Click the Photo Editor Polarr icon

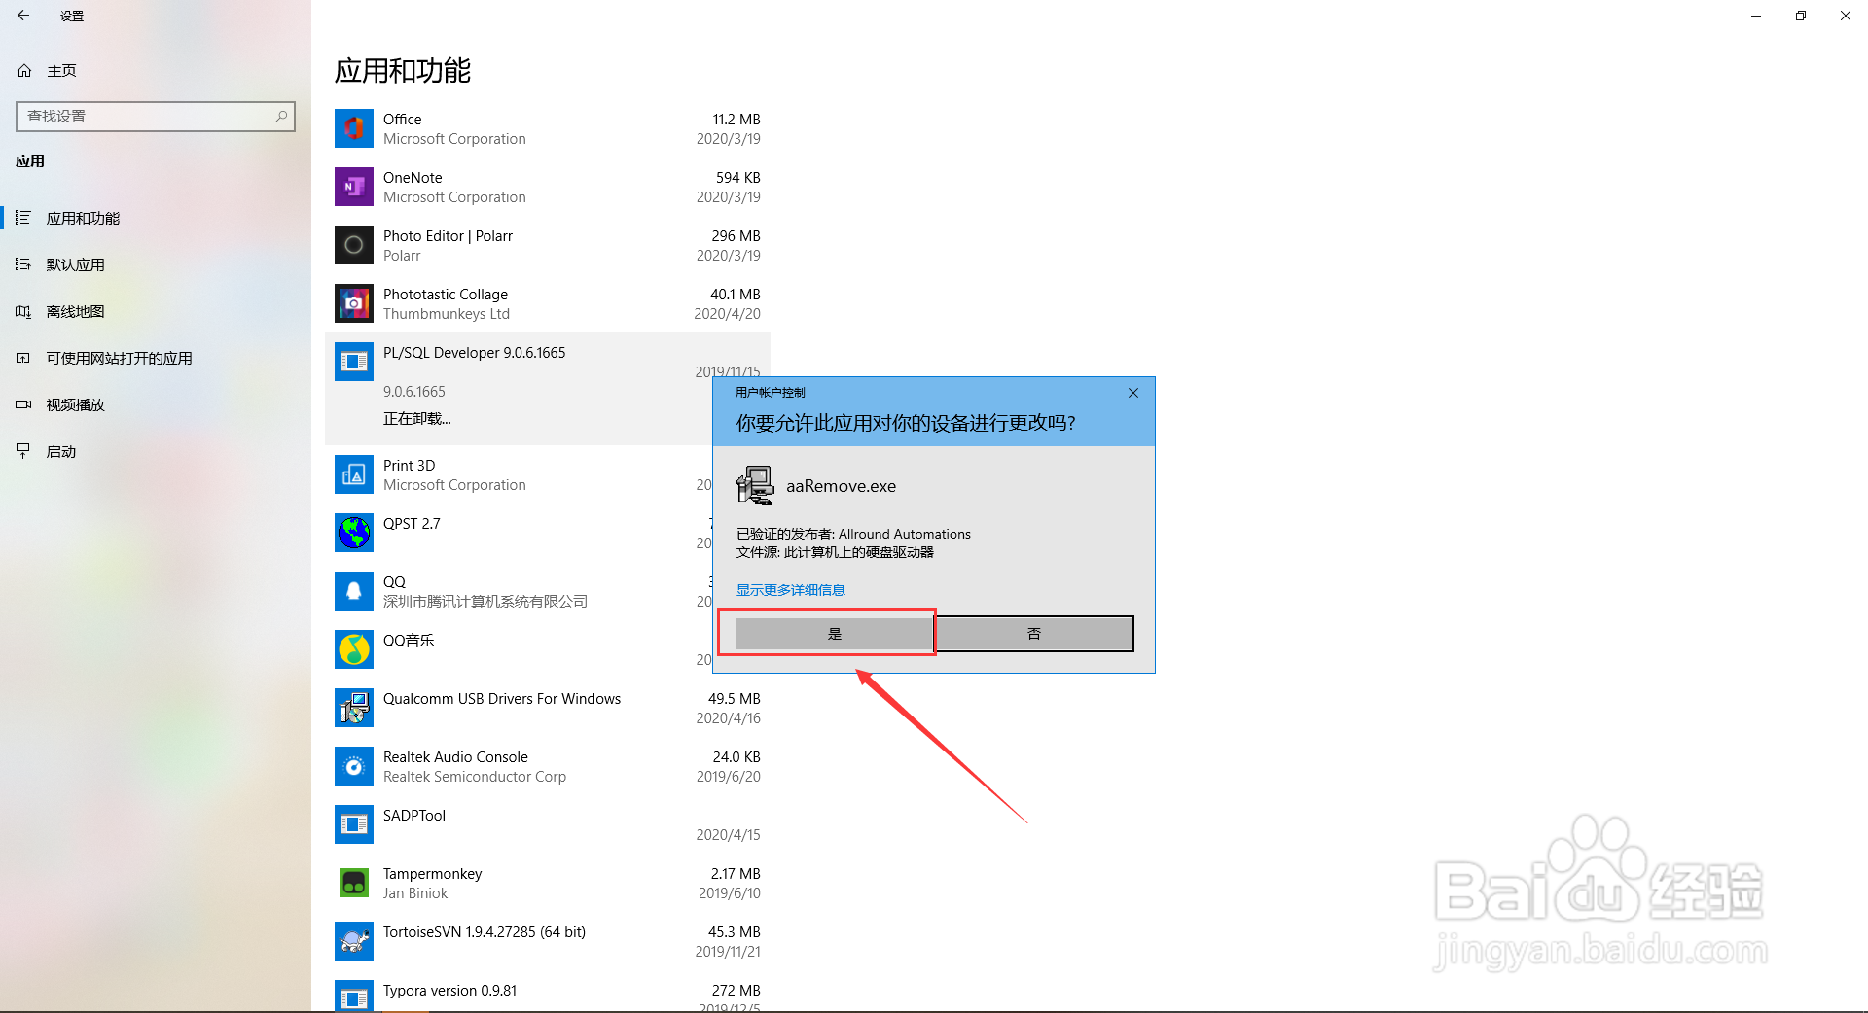(354, 245)
